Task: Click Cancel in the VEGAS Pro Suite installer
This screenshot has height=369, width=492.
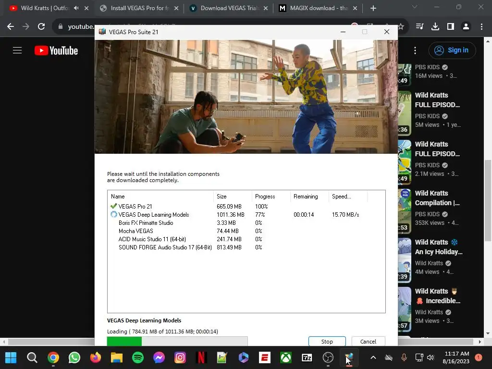Action: pyautogui.click(x=368, y=342)
